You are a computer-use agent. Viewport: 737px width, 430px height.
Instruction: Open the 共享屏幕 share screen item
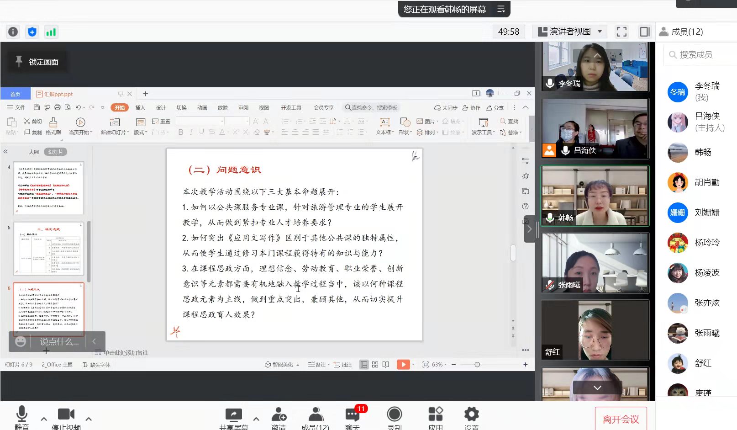[x=233, y=418]
